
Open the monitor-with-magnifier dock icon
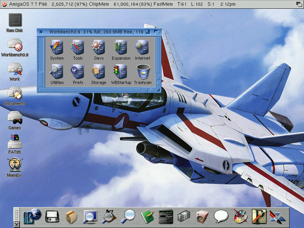[90, 217]
